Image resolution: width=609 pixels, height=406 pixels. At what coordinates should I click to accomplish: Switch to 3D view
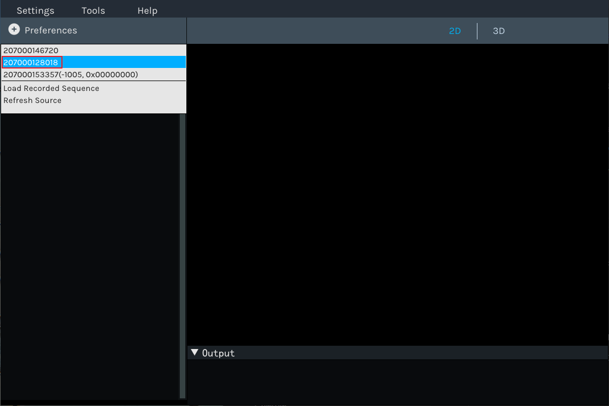pyautogui.click(x=499, y=31)
